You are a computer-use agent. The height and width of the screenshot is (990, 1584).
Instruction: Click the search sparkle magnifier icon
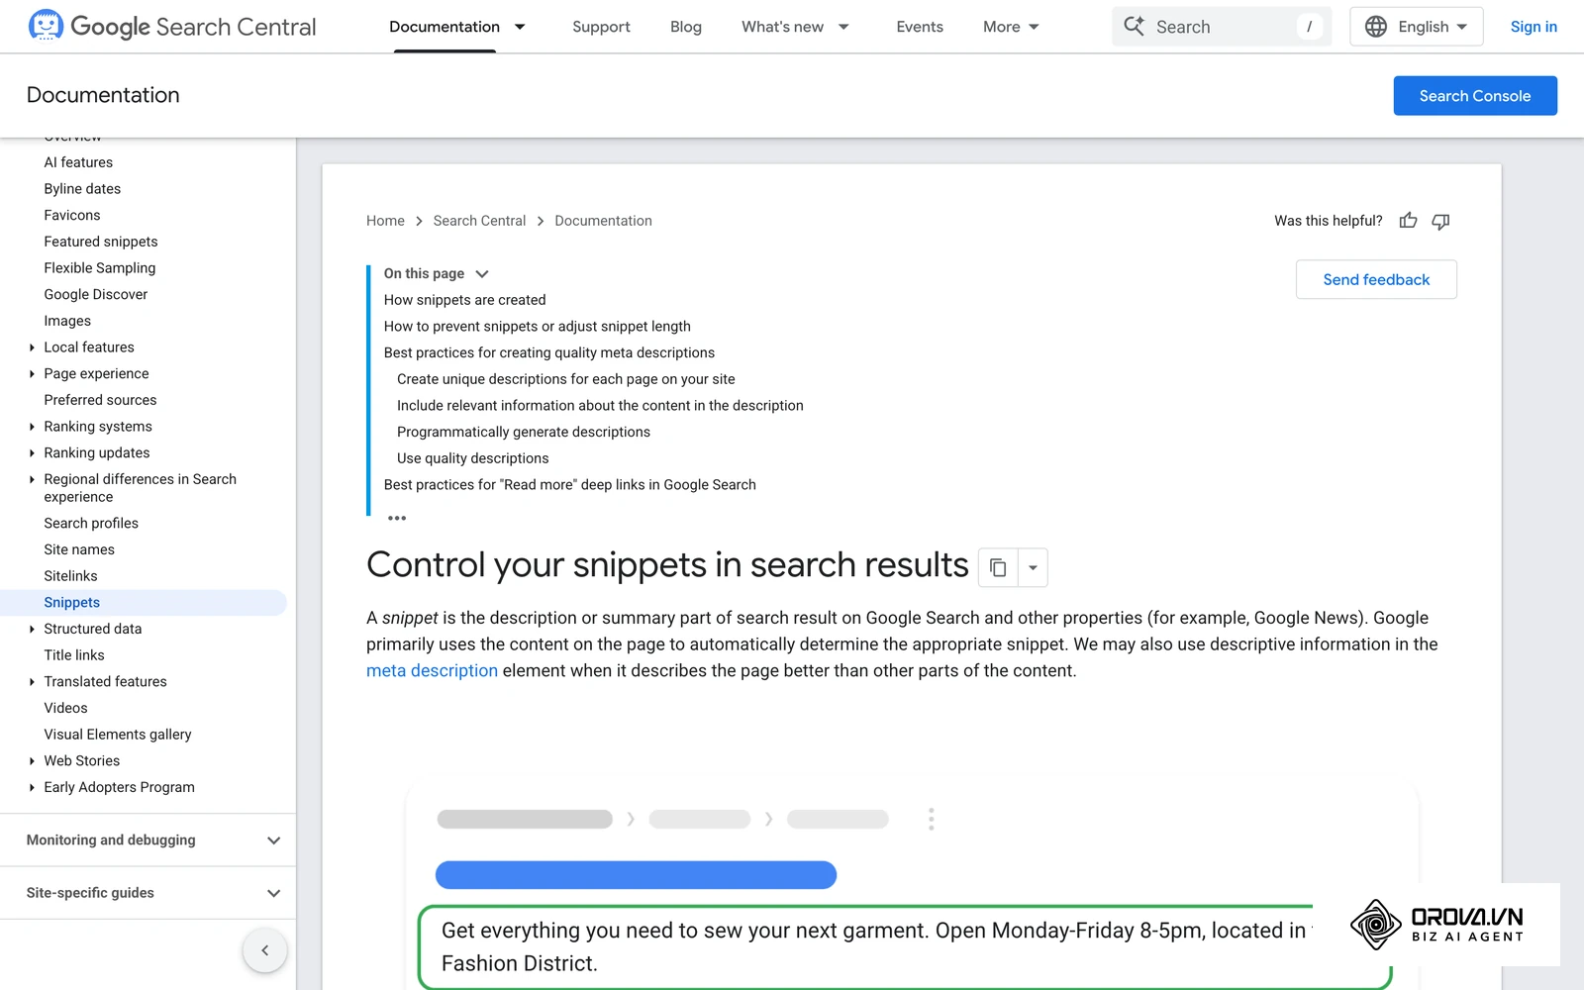pos(1134,27)
